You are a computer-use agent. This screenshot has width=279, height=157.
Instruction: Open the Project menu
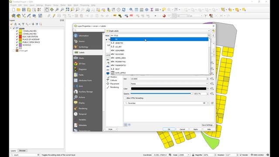[14, 5]
